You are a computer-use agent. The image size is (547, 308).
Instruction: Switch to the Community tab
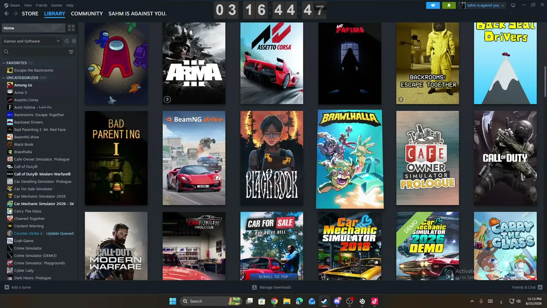[x=87, y=14]
